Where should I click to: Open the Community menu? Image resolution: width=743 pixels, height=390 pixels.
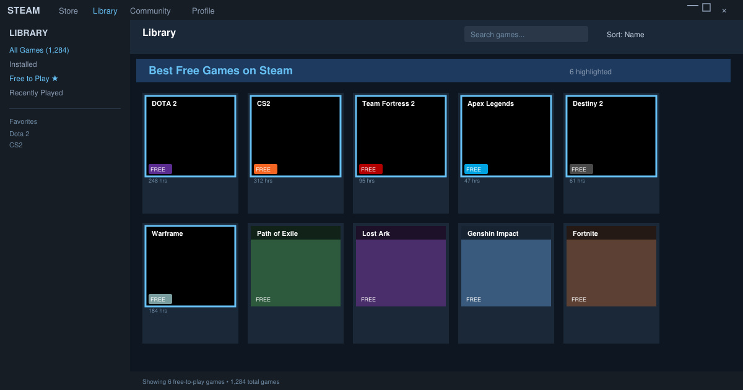[x=150, y=11]
